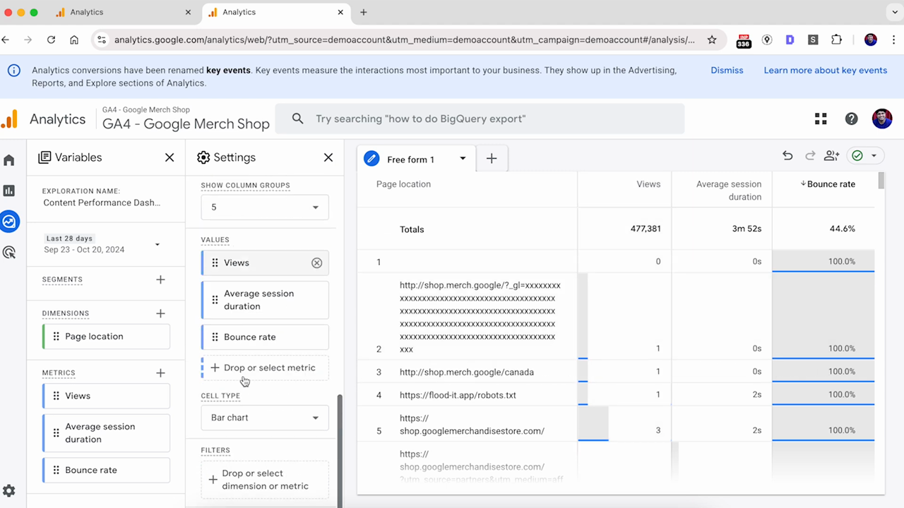Viewport: 904px width, 508px height.
Task: Add a new metric with the plus icon
Action: pos(160,373)
